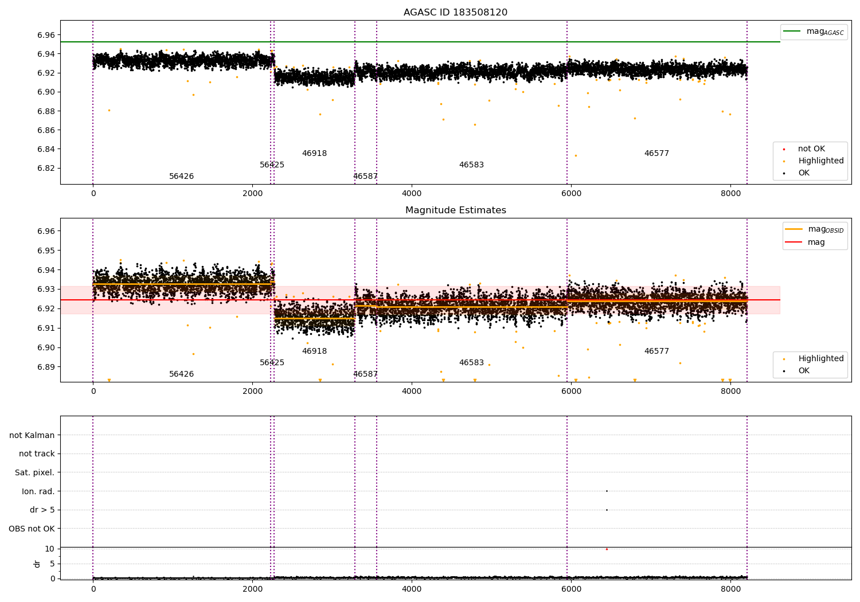Viewport: 860px width, 602px height.
Task: Click obsid label 46587 in Magnitude Estimates plot
Action: pyautogui.click(x=365, y=374)
